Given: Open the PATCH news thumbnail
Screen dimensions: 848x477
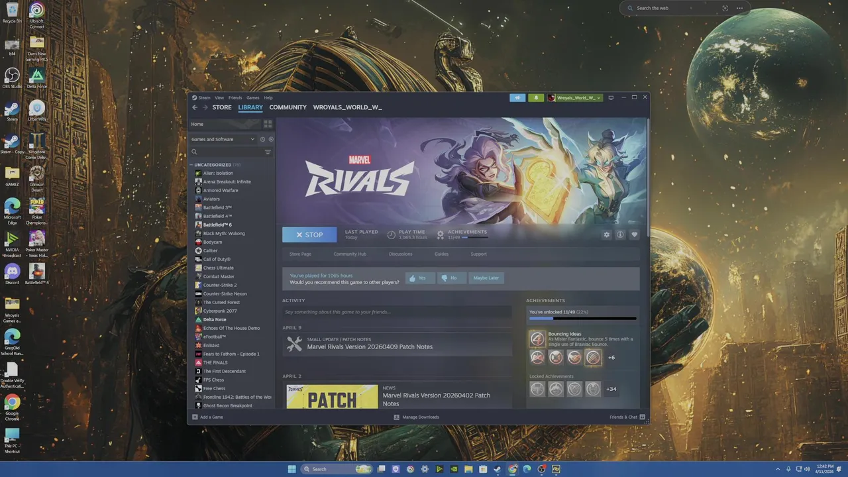Looking at the screenshot, I should pyautogui.click(x=333, y=397).
